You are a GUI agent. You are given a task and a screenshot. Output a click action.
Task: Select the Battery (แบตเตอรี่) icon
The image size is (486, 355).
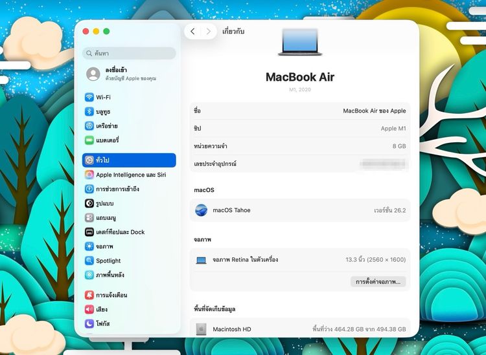click(x=89, y=140)
